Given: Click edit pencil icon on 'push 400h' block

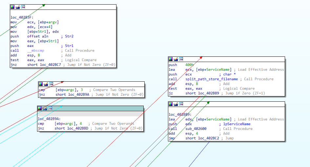Looking at the screenshot, I should click(x=176, y=59).
